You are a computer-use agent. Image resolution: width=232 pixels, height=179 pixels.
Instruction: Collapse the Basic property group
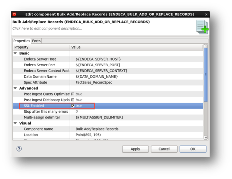tap(15, 53)
